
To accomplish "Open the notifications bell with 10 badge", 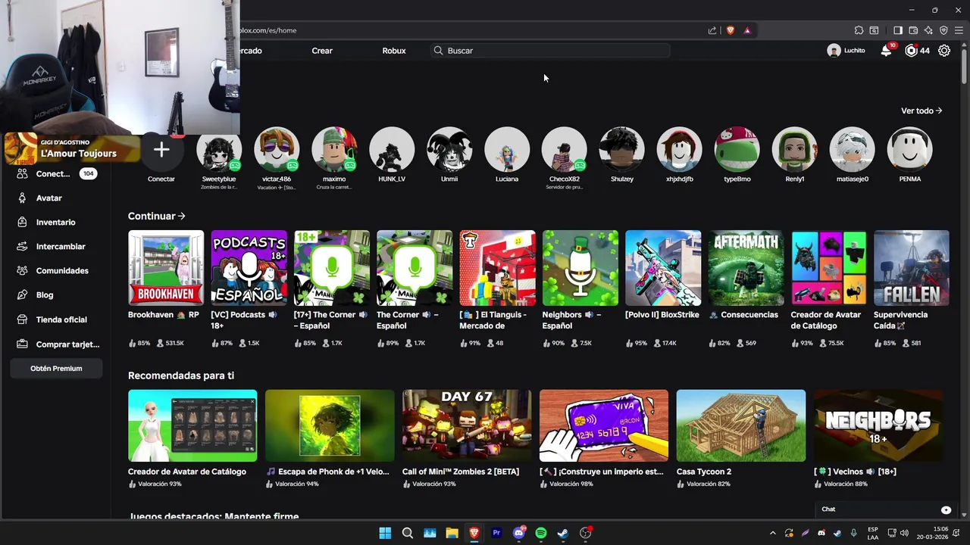I will click(x=886, y=51).
